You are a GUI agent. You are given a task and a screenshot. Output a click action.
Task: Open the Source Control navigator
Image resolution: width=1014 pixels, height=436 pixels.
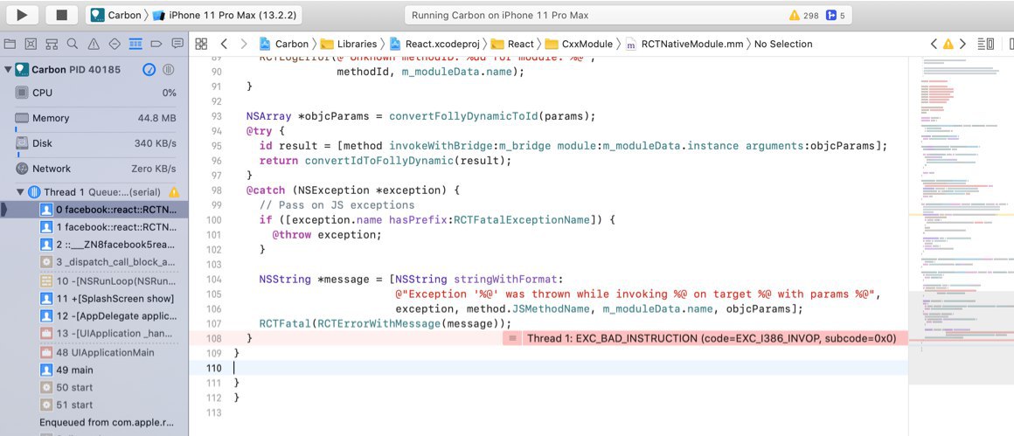(31, 44)
